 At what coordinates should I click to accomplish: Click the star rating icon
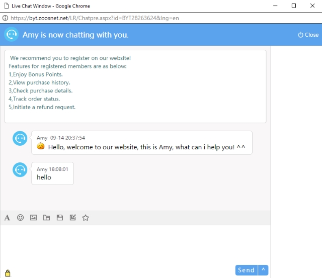[x=86, y=218]
